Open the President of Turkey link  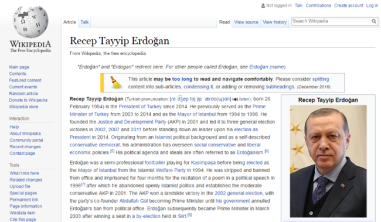point(140,107)
